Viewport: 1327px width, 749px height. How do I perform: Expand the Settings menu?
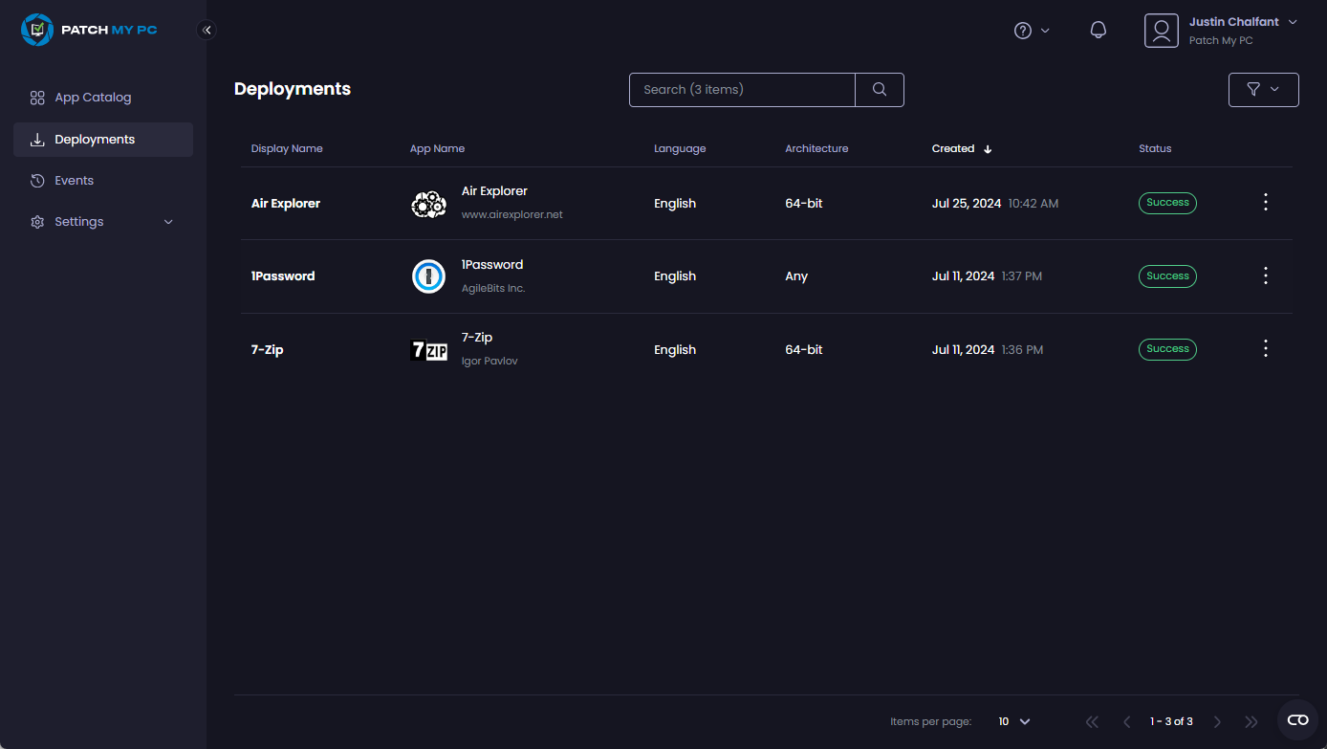[x=76, y=221]
